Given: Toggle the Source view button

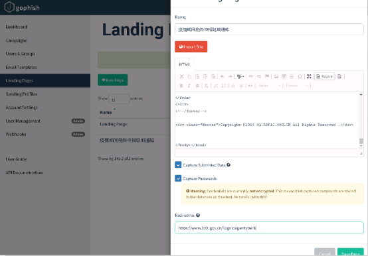Looking at the screenshot, I should [x=324, y=76].
